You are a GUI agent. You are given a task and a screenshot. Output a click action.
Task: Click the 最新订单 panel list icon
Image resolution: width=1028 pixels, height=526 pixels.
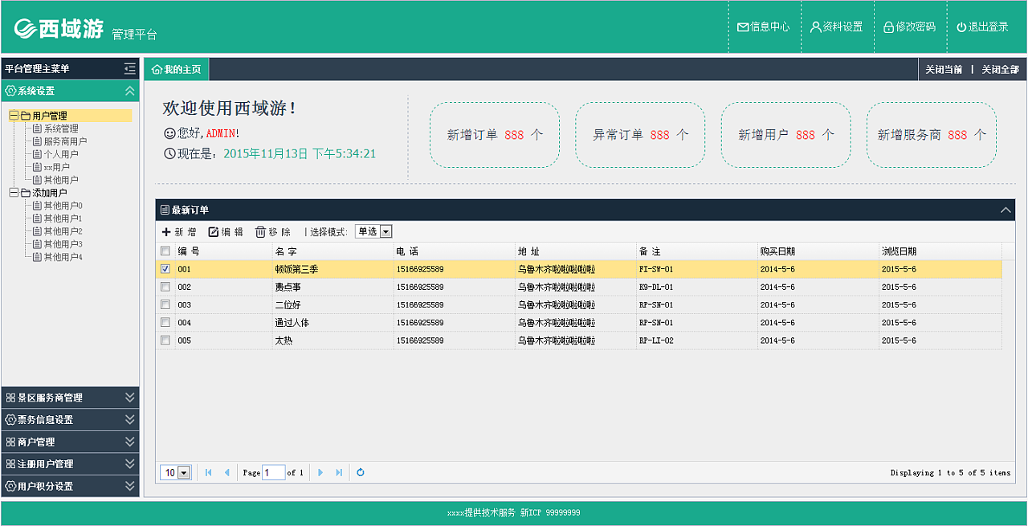(x=165, y=210)
